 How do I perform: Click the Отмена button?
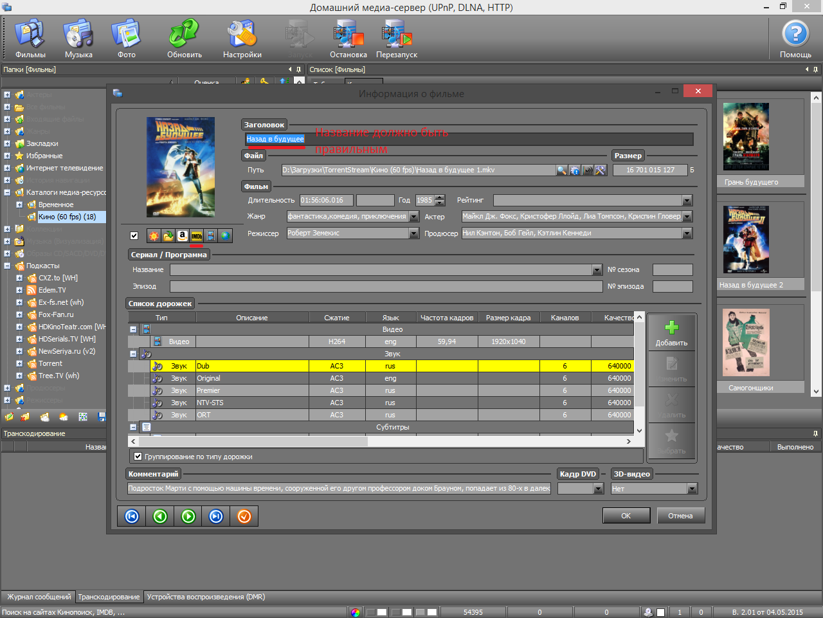click(680, 516)
